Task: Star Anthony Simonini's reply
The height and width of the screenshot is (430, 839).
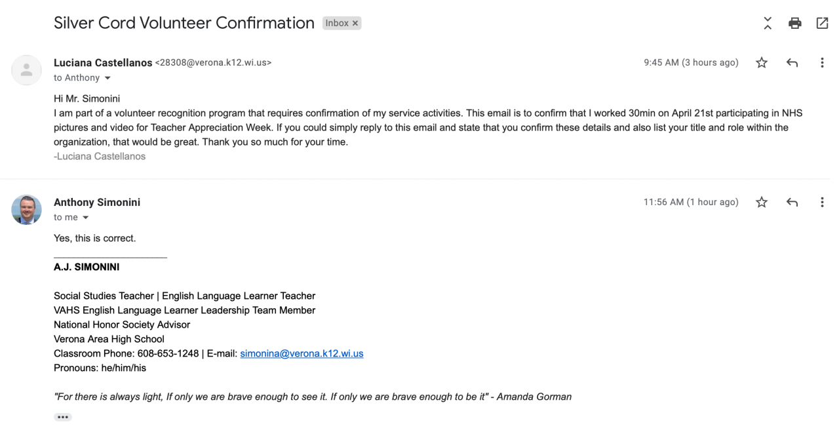Action: [x=762, y=203]
